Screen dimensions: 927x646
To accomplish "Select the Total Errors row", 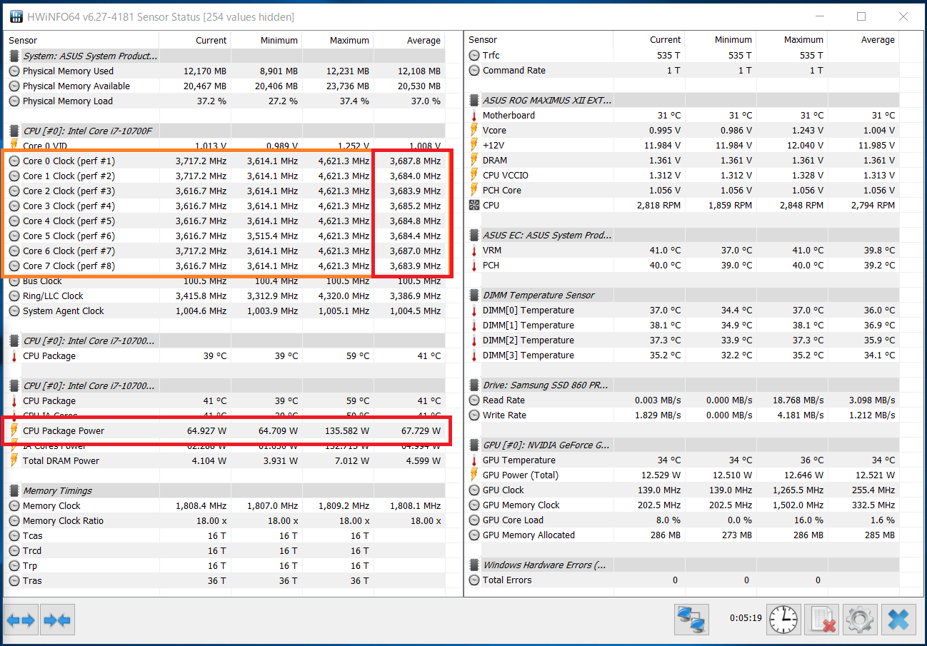I will (x=682, y=580).
